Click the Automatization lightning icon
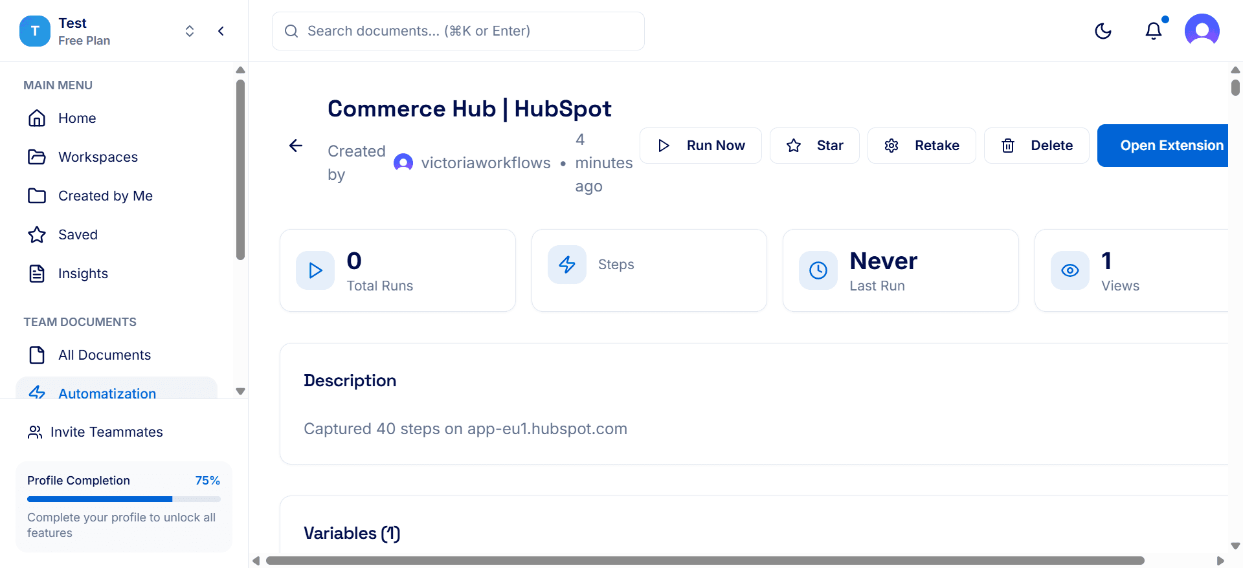 click(x=37, y=392)
